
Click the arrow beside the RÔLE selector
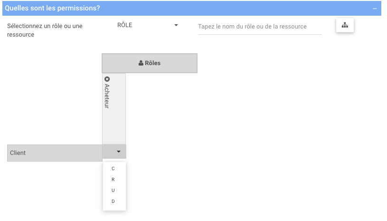(176, 25)
